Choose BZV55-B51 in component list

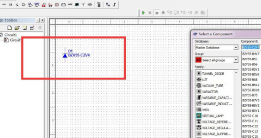[250, 59]
